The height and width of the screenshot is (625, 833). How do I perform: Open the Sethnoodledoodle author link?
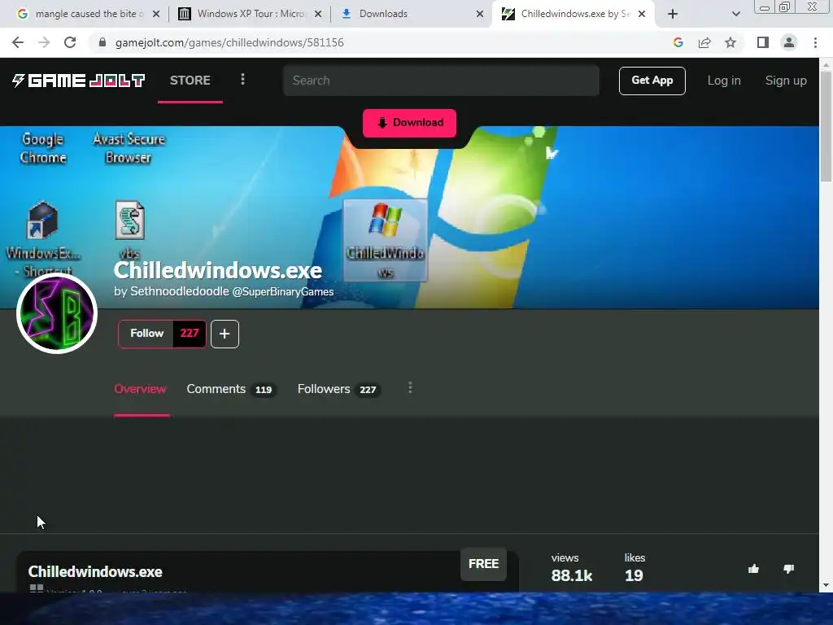pos(180,291)
